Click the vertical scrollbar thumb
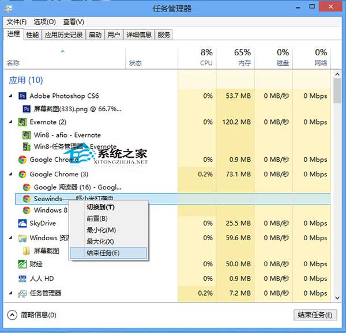Viewport: 346px width, 333px height. pos(337,91)
